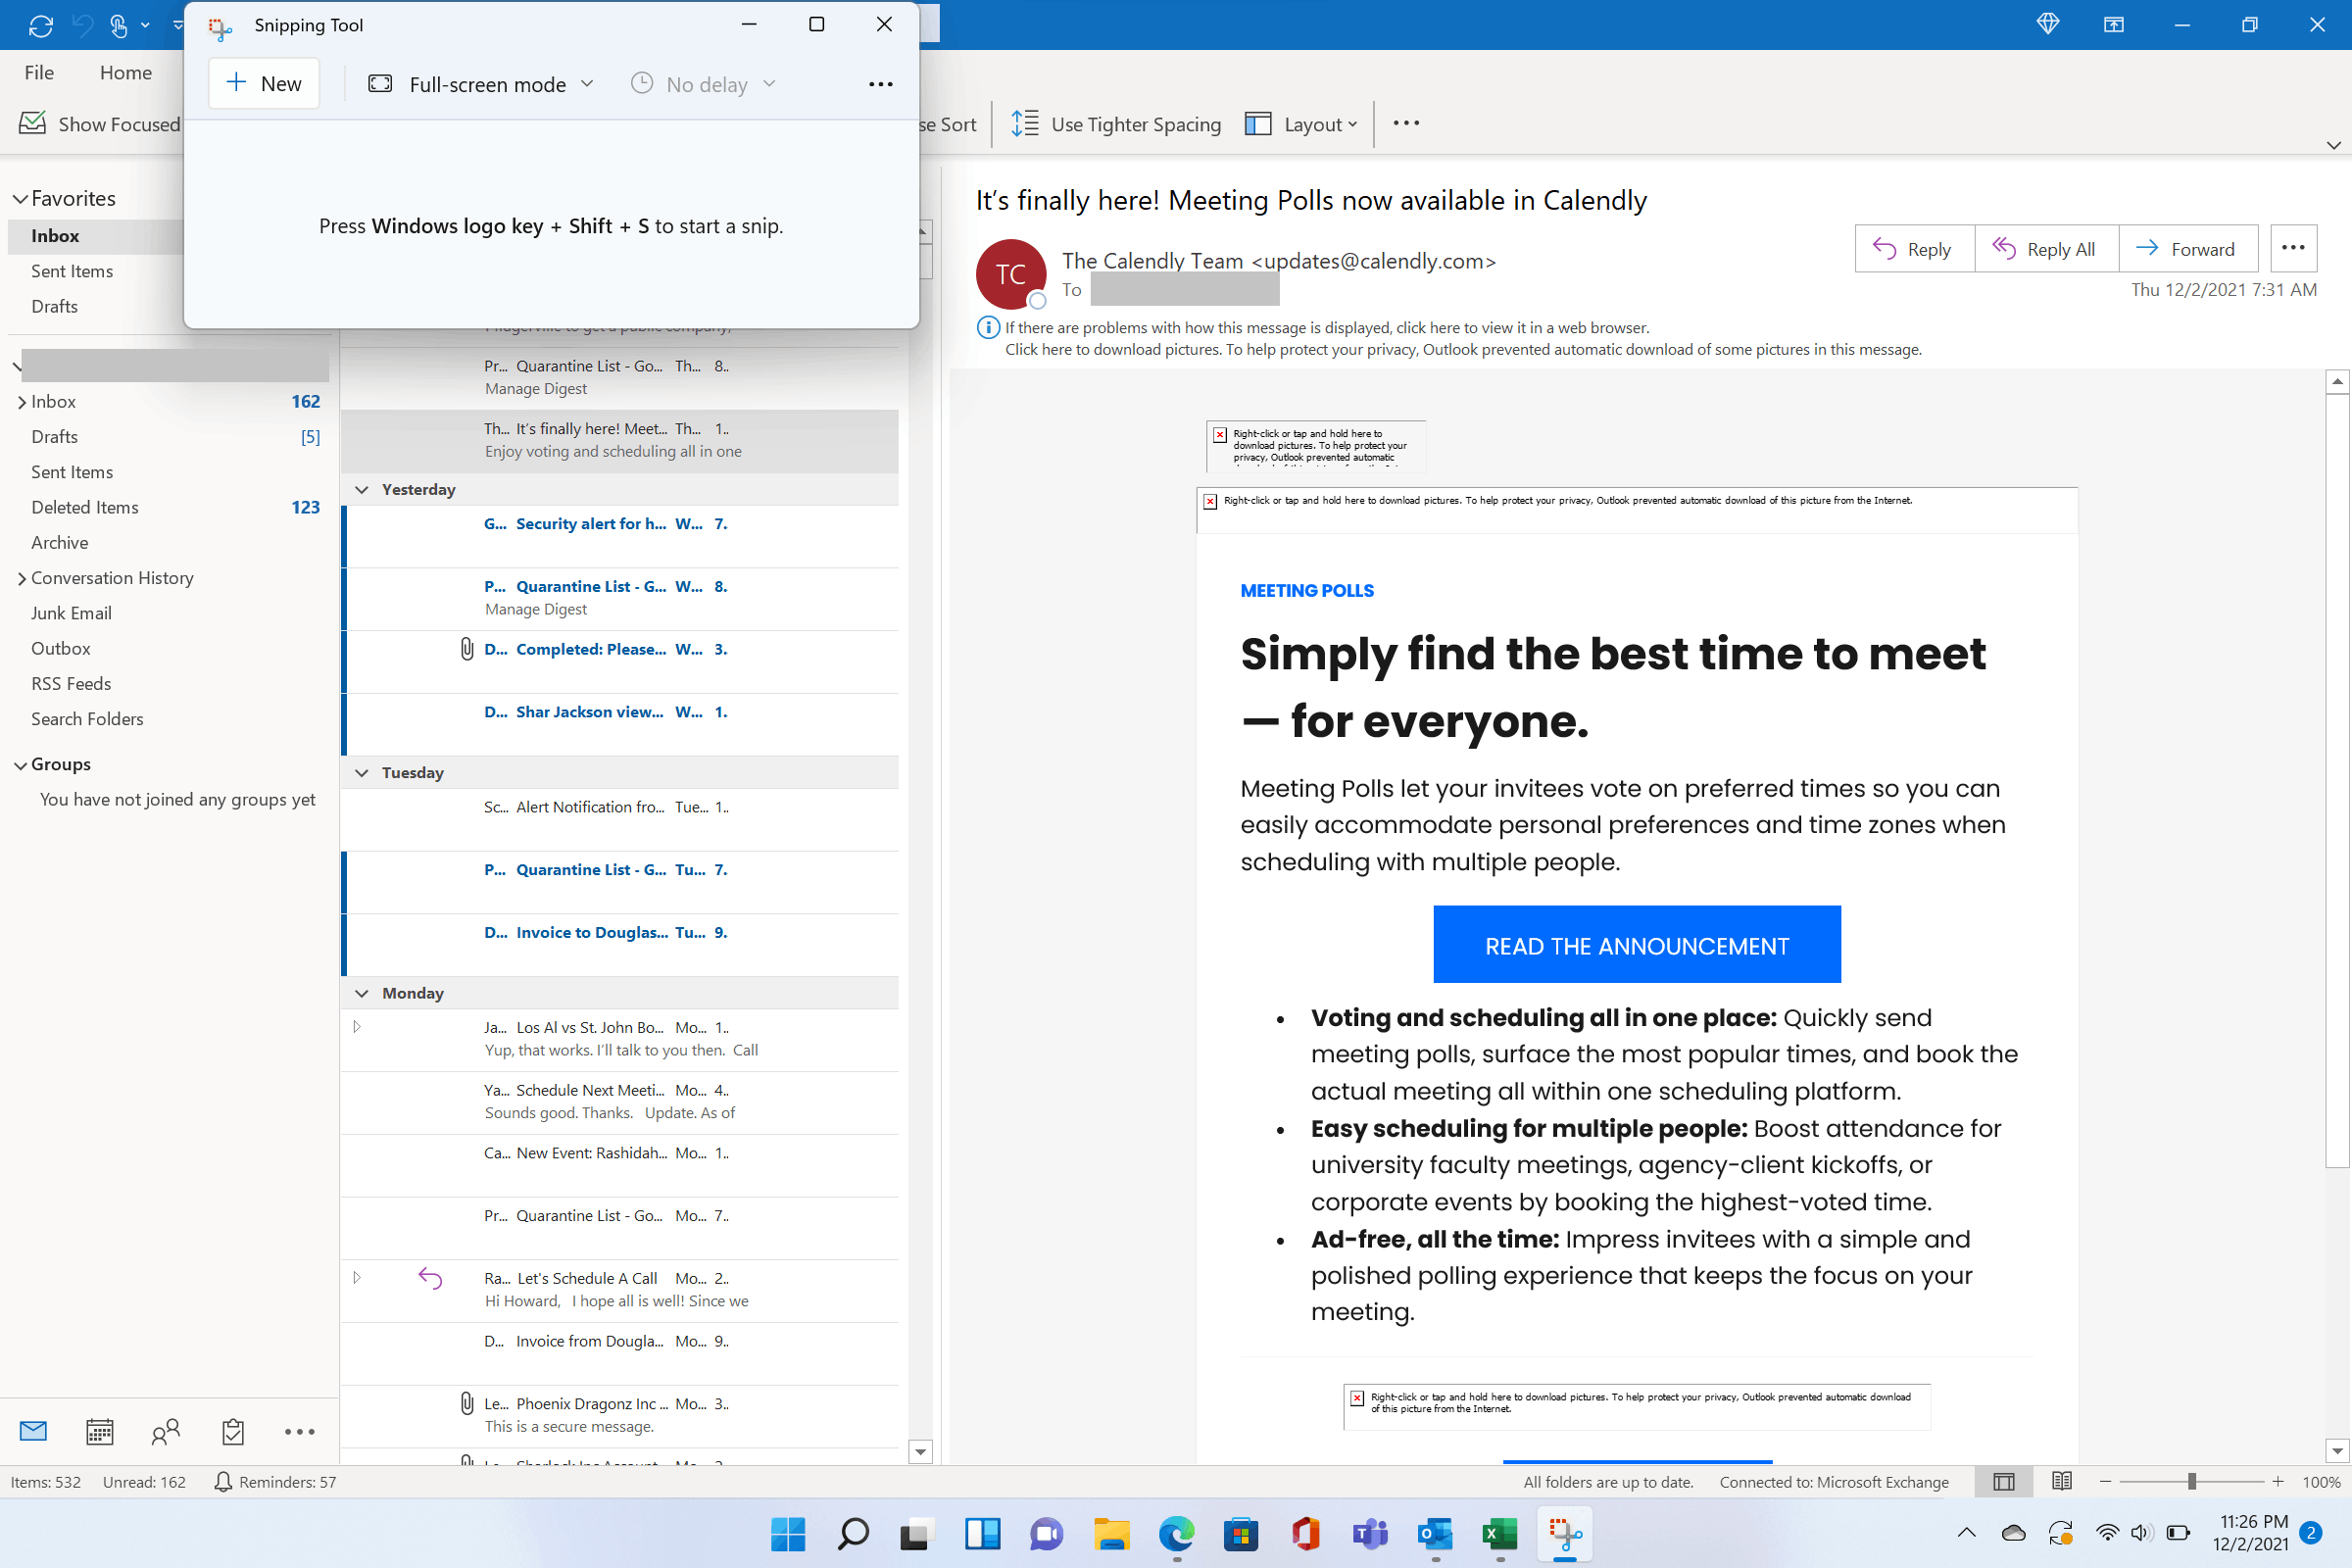Open Invoice to Douglas email from Tuesday
This screenshot has width=2352, height=1568.
click(x=620, y=944)
